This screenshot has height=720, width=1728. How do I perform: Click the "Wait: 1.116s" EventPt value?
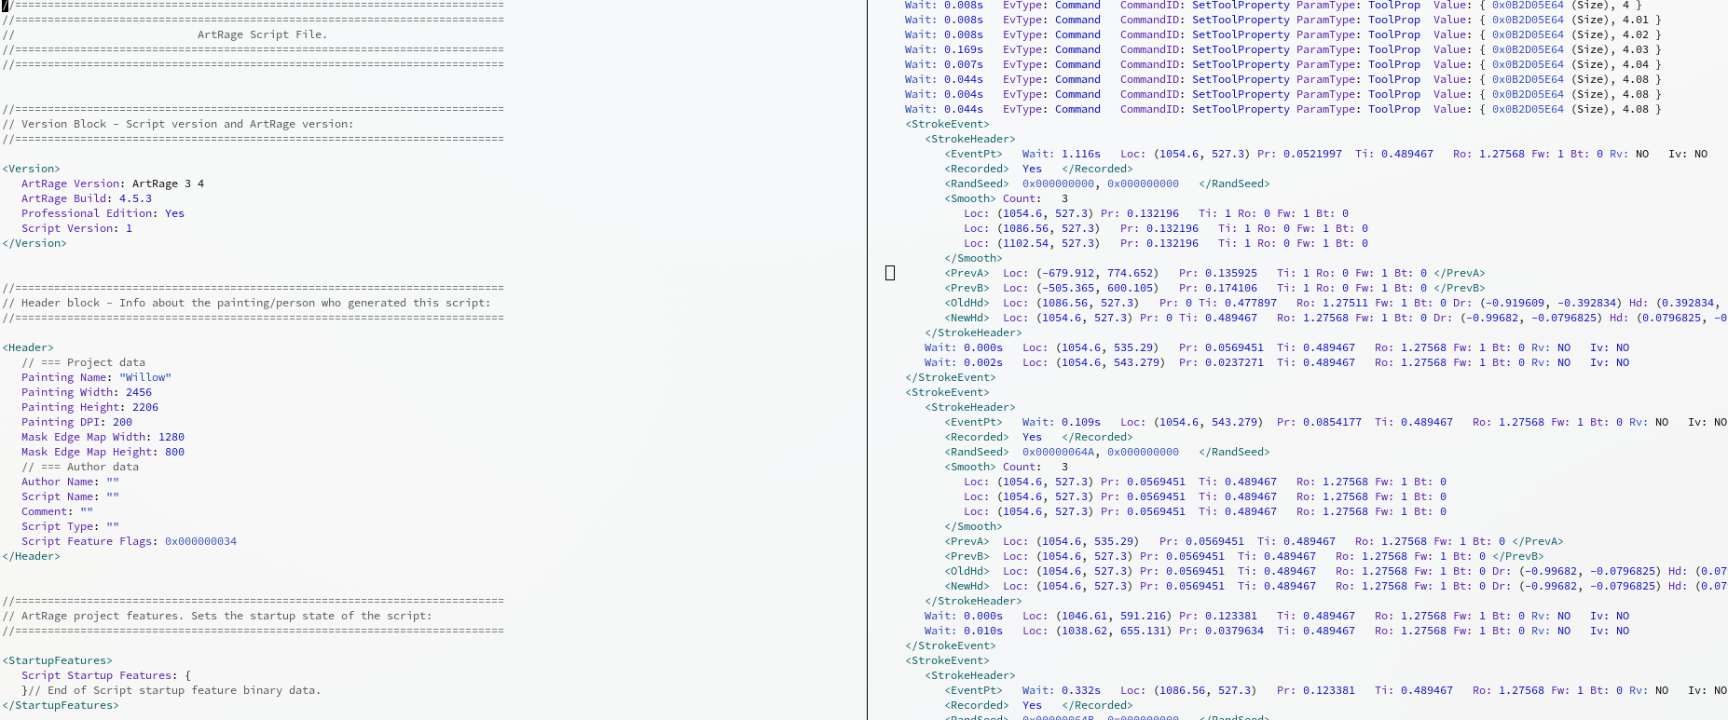[1061, 154]
